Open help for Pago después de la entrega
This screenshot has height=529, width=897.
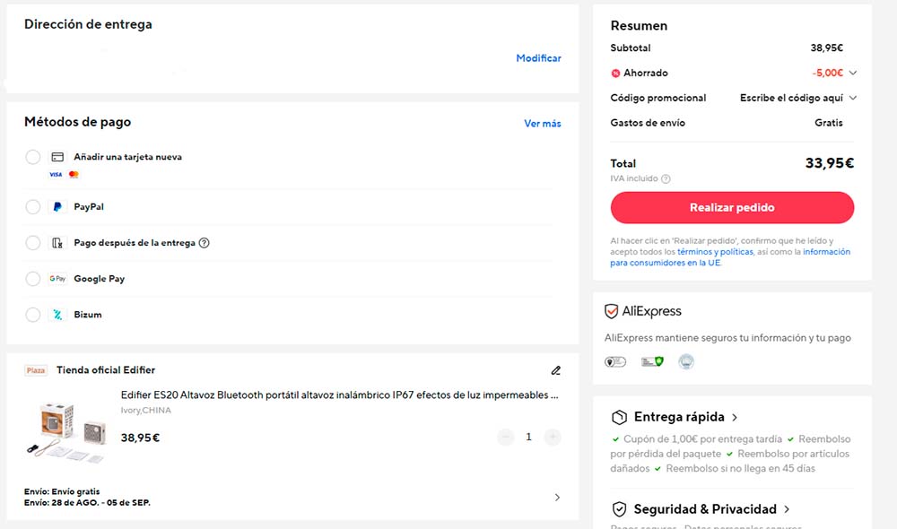click(x=205, y=242)
